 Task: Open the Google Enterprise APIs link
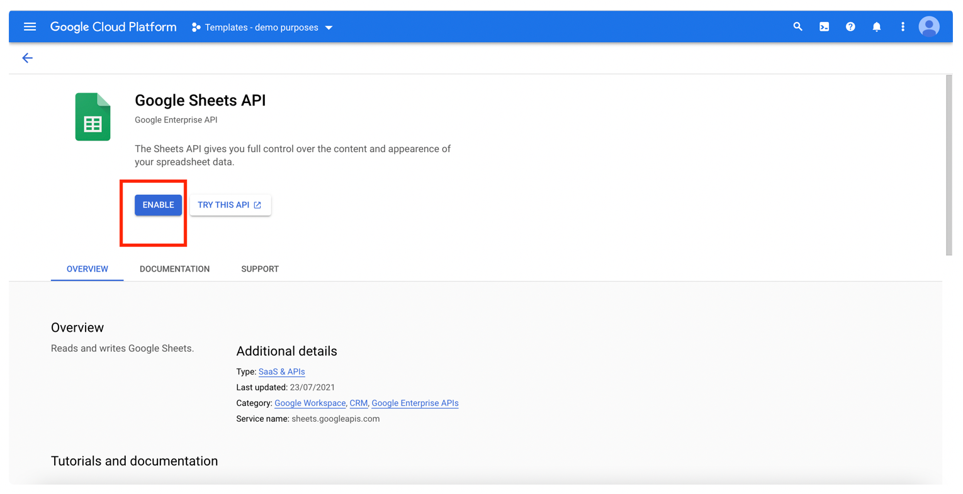[x=415, y=403]
